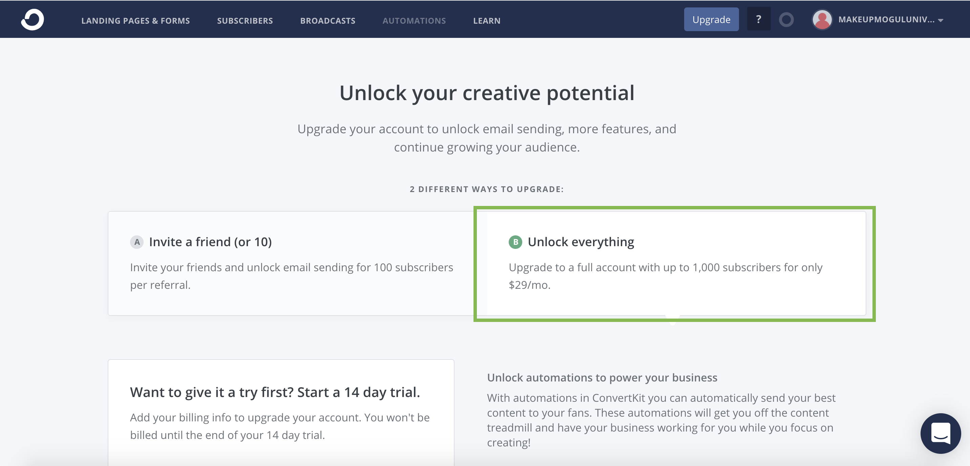Click the $29/mo upgrade description text
Screen dimensions: 970x466
(x=666, y=276)
